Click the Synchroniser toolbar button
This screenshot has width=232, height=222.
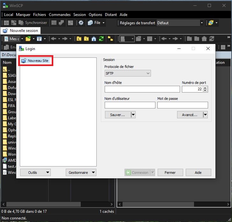[x=33, y=23]
